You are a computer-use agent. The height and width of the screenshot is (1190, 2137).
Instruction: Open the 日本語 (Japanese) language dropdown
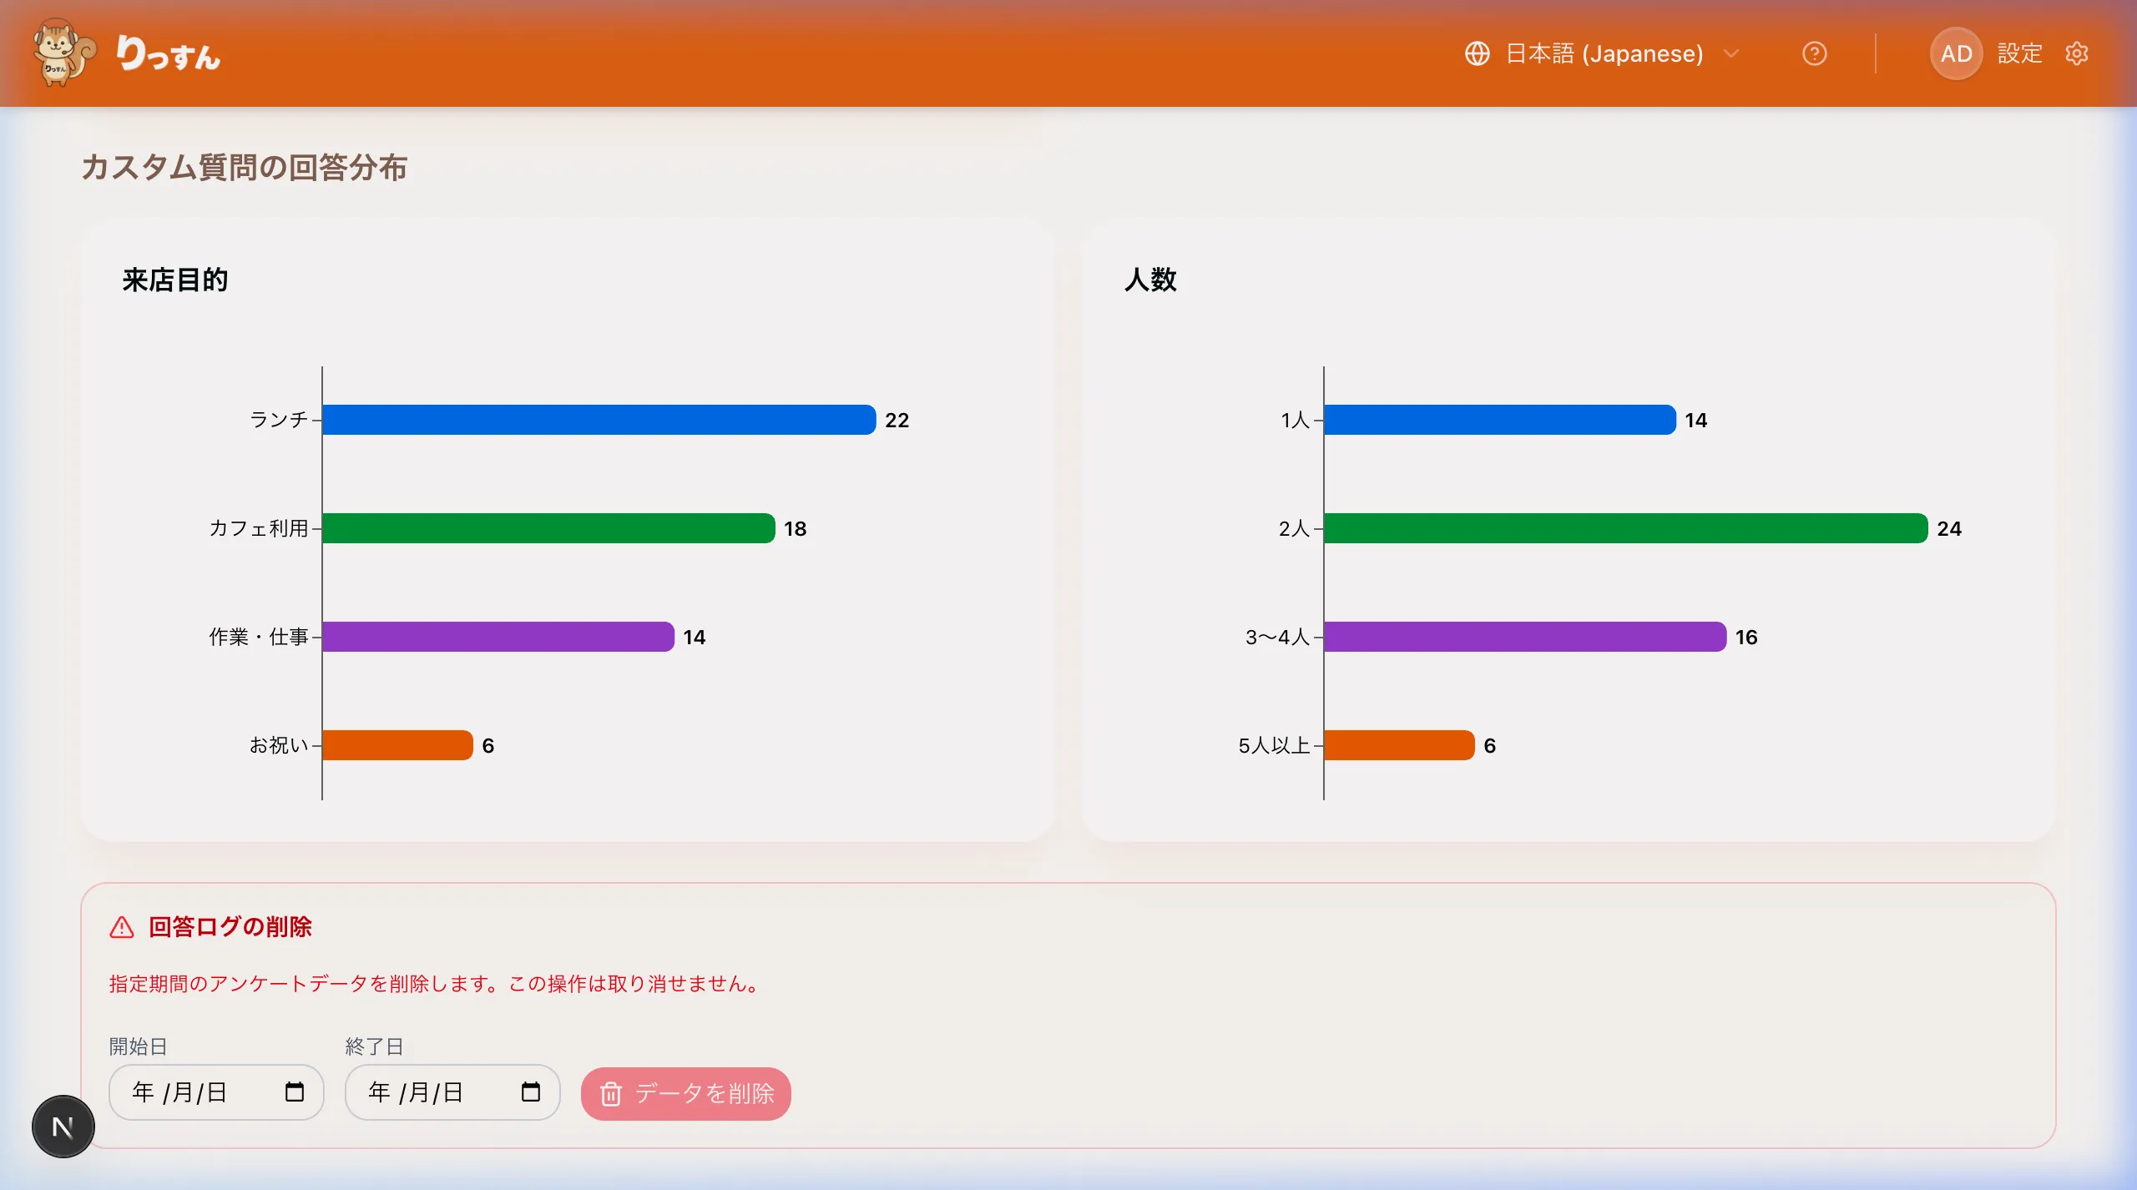[x=1603, y=53]
